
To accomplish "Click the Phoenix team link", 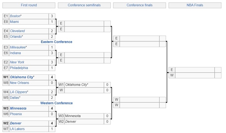I will (x=16, y=114).
